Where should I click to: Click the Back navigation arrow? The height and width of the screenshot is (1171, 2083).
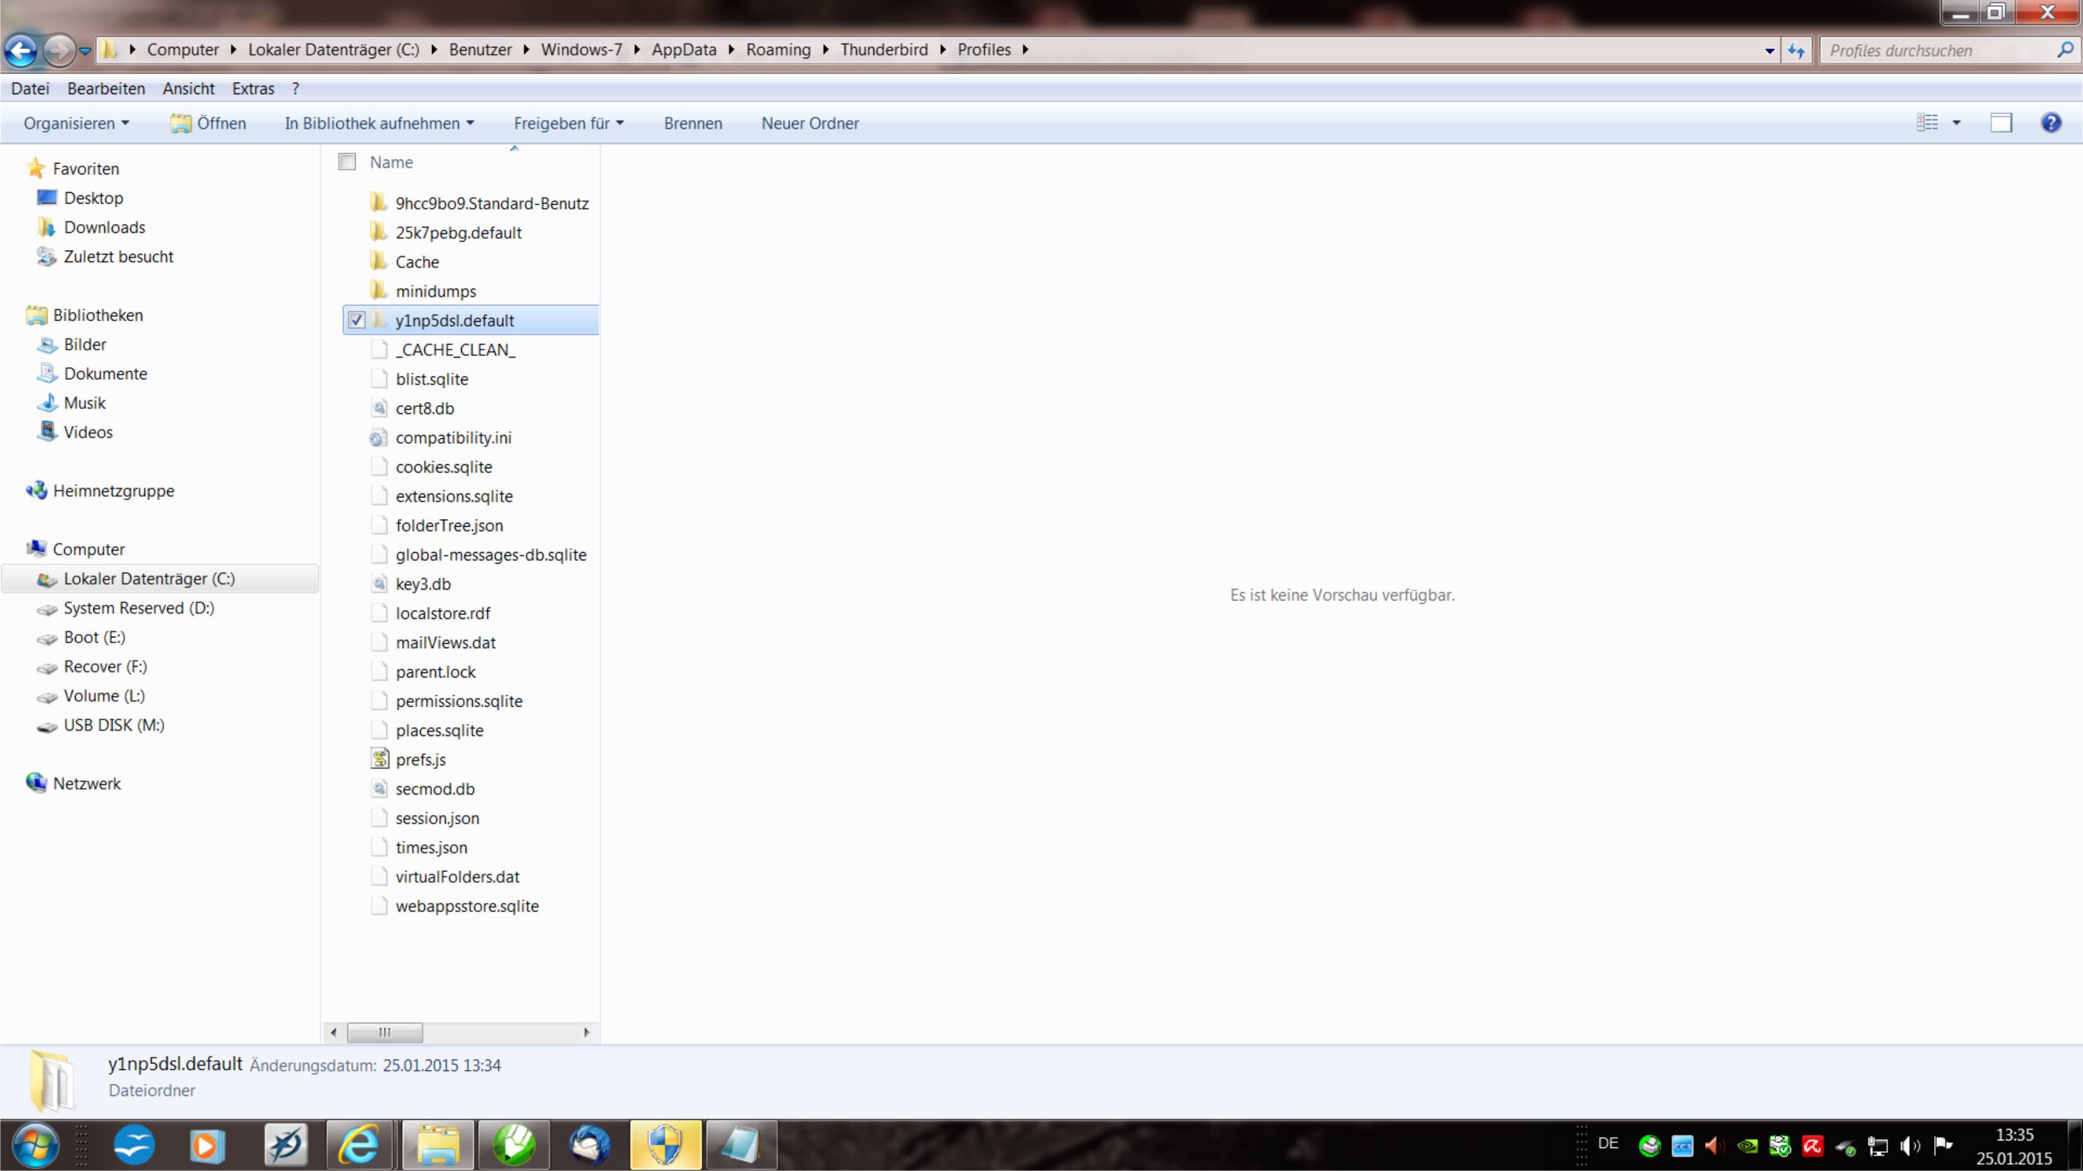click(x=22, y=51)
